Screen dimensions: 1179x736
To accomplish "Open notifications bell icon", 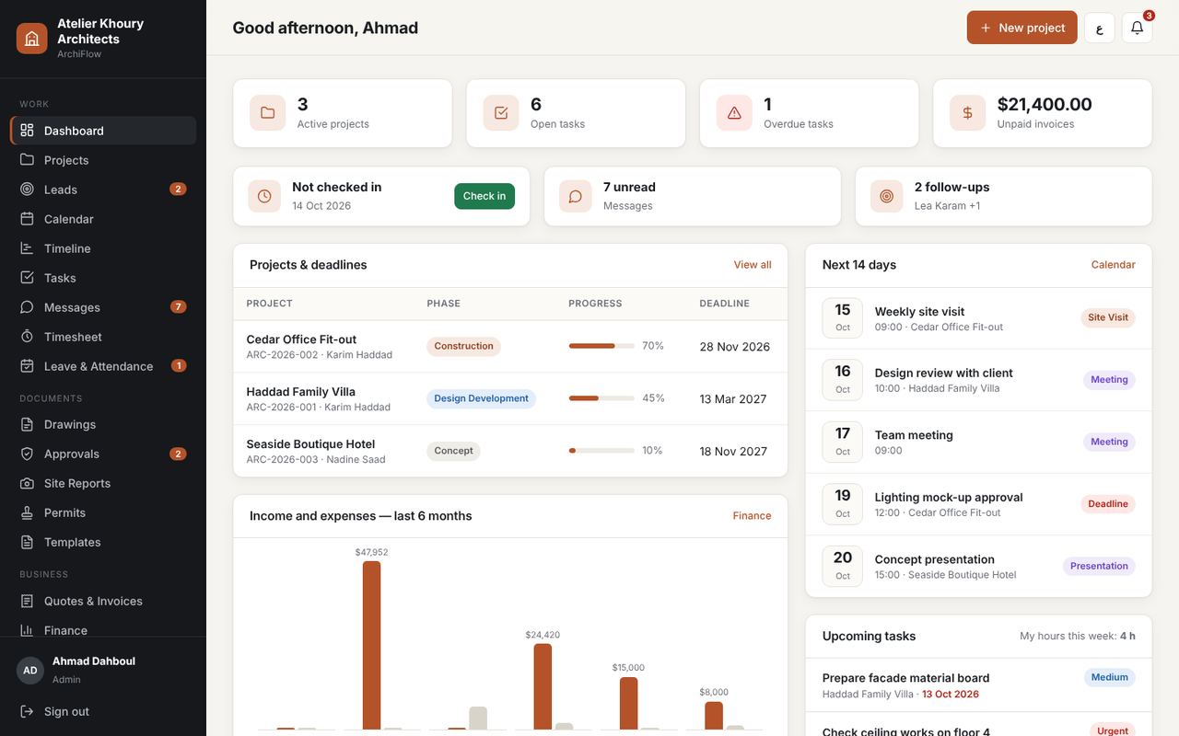I will click(x=1137, y=28).
